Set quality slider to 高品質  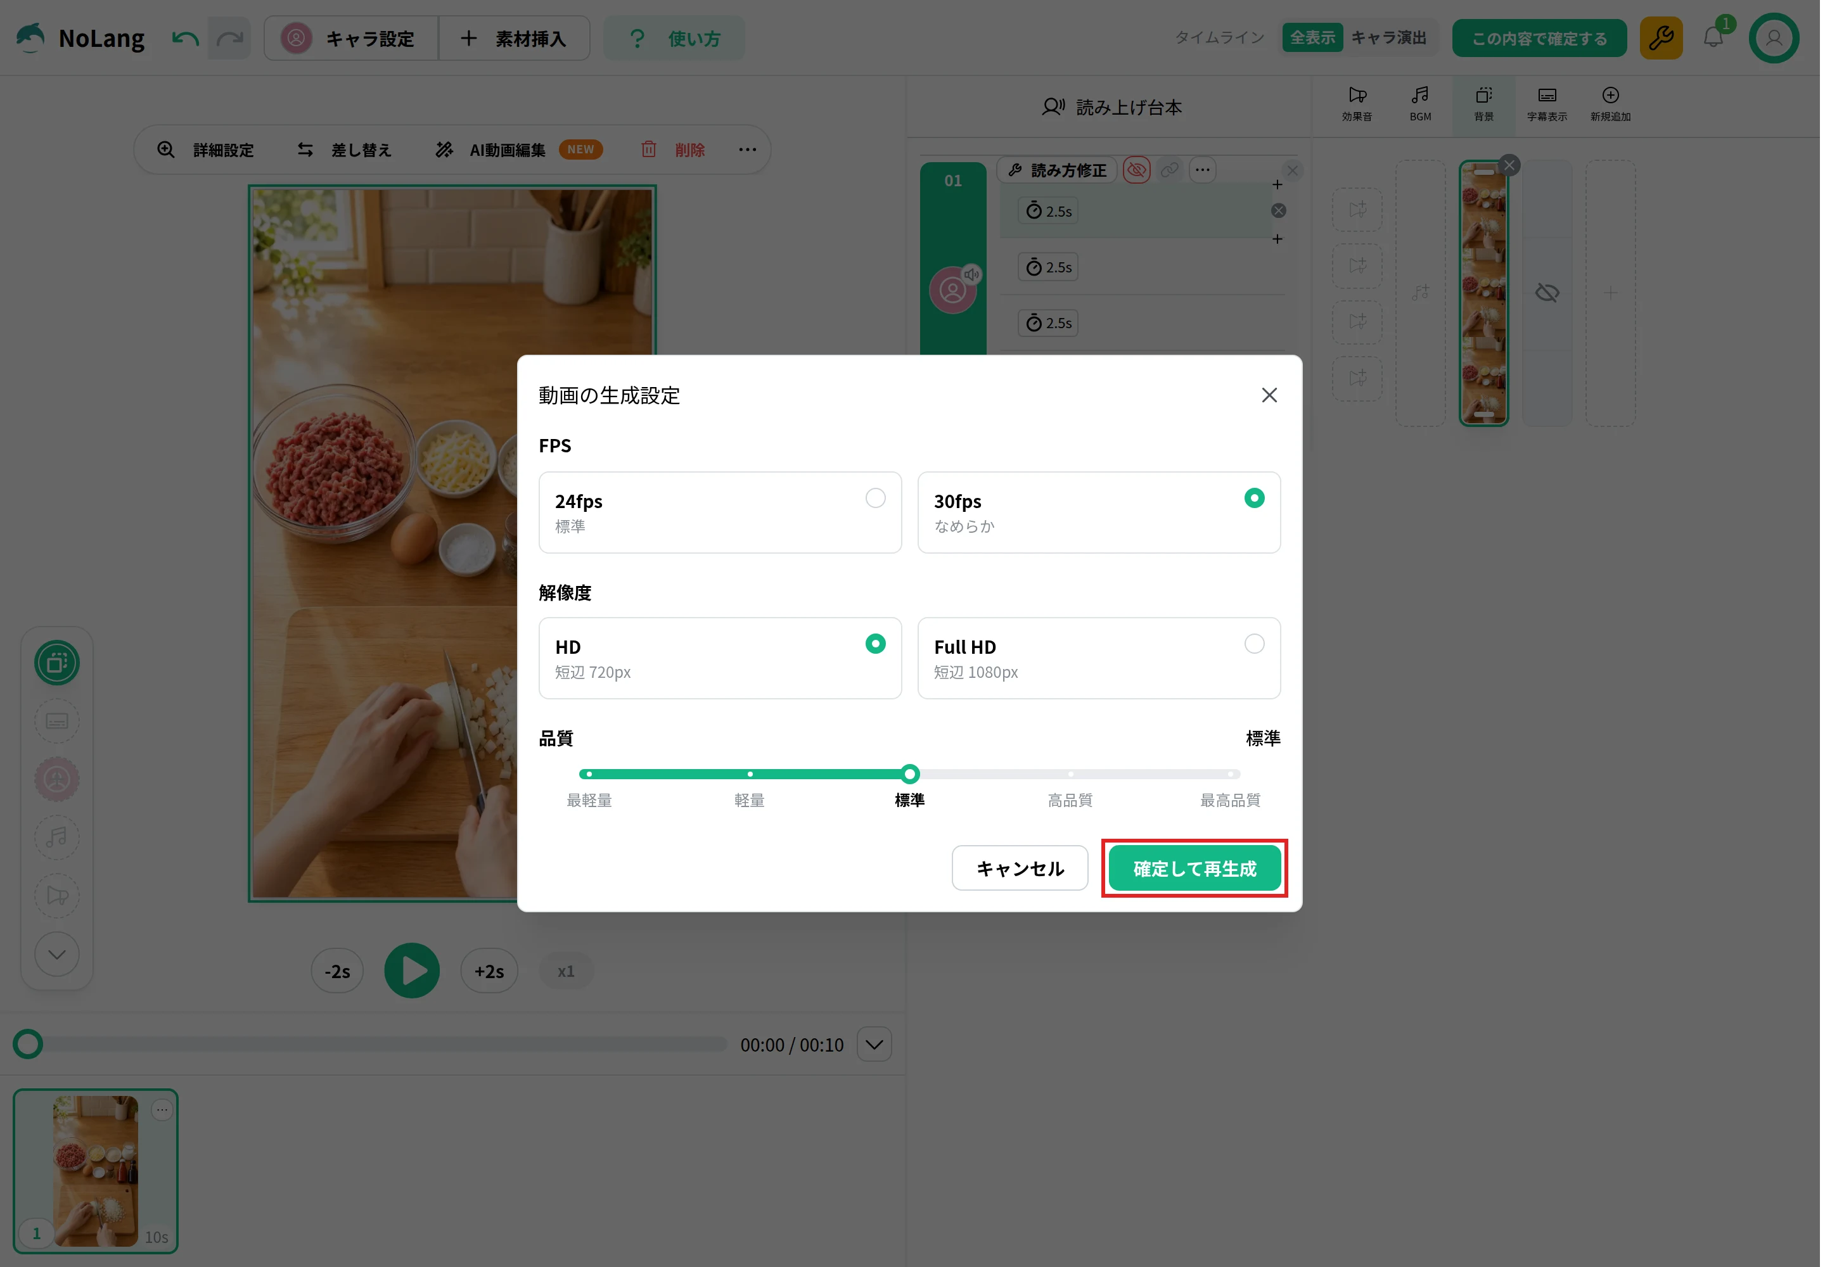(x=1070, y=774)
